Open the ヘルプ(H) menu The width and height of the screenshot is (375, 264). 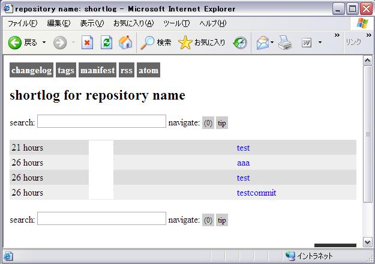213,23
